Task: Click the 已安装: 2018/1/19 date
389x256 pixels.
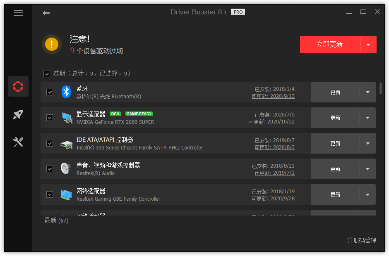Action: pyautogui.click(x=273, y=192)
